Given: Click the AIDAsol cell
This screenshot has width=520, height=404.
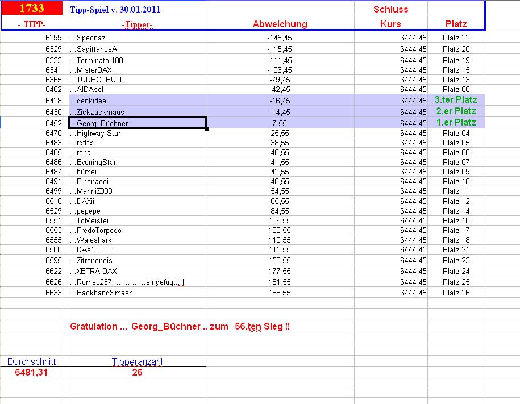Looking at the screenshot, I should tap(138, 89).
